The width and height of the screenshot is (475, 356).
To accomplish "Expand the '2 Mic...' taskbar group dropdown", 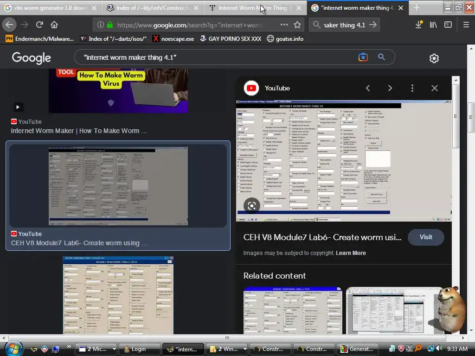I will click(x=114, y=349).
